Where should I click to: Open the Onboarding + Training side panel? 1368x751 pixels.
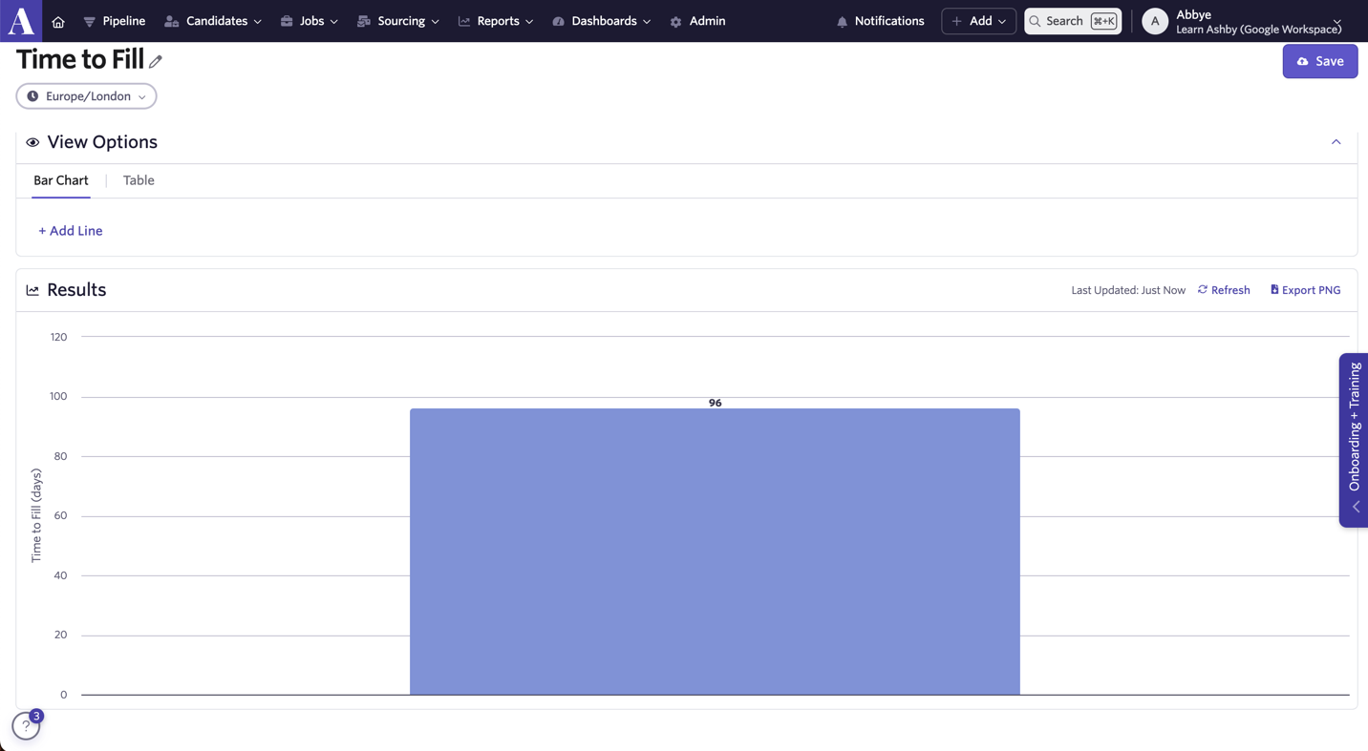coord(1354,440)
